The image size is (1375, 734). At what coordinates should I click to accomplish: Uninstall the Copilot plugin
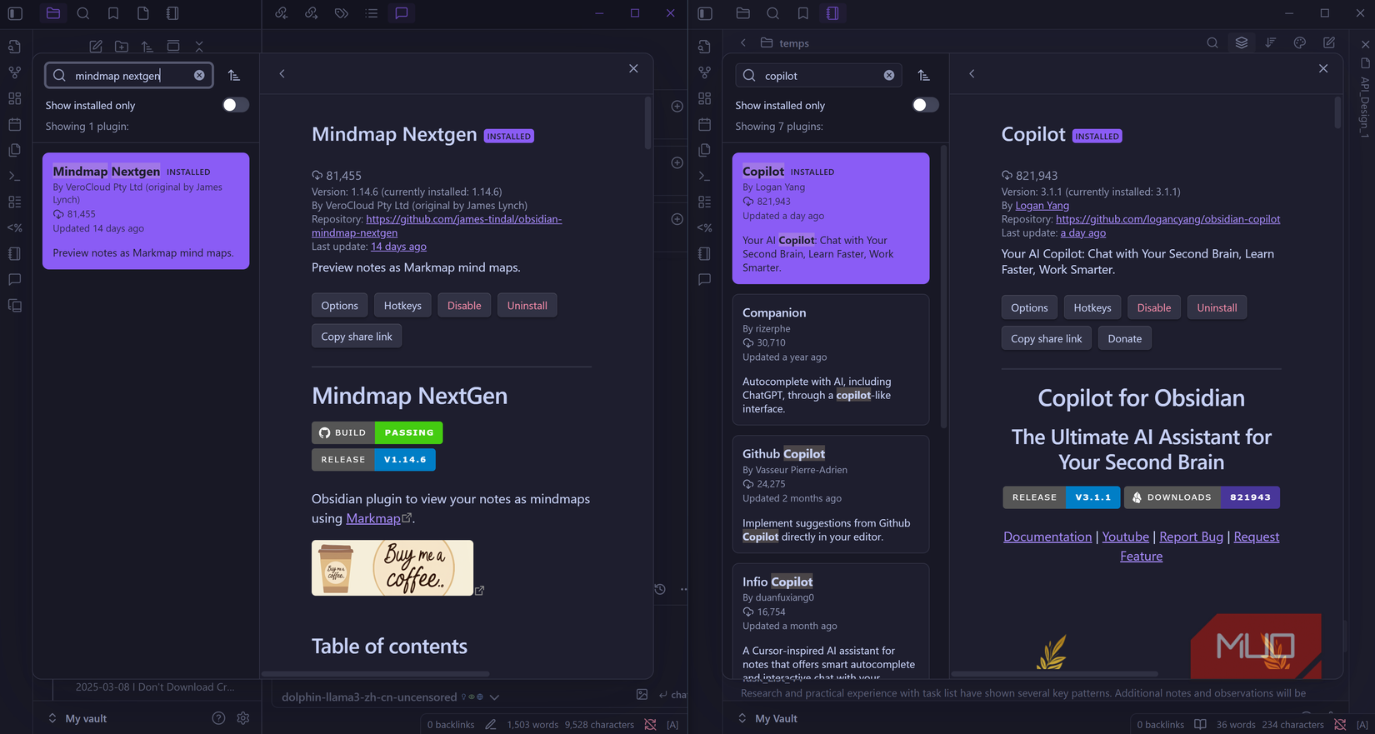pyautogui.click(x=1217, y=307)
